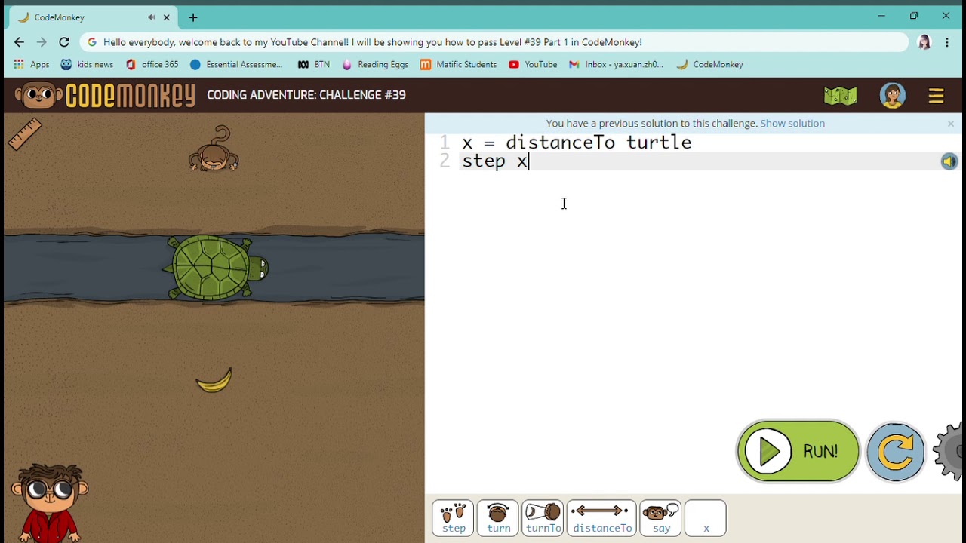Open the Gmail Inbox bookmark
Viewport: 966px width, 543px height.
(617, 65)
